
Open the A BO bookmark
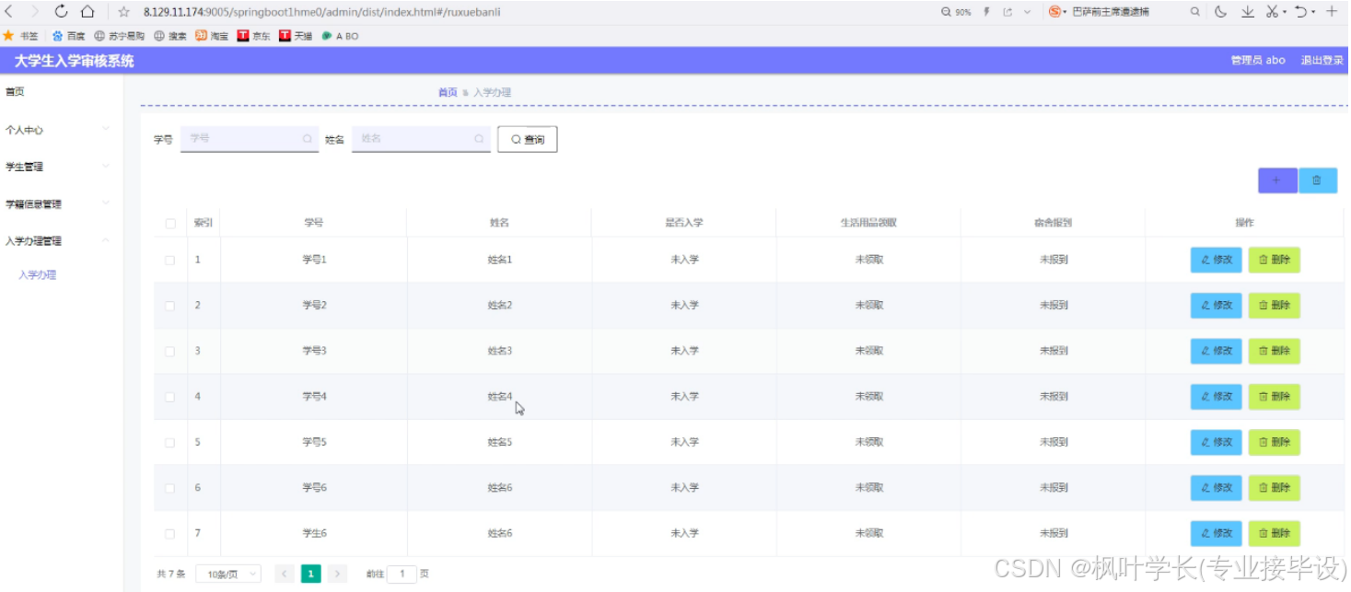[x=340, y=36]
